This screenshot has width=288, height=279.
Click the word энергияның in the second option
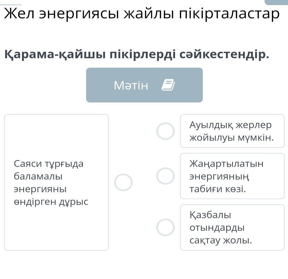tap(219, 177)
